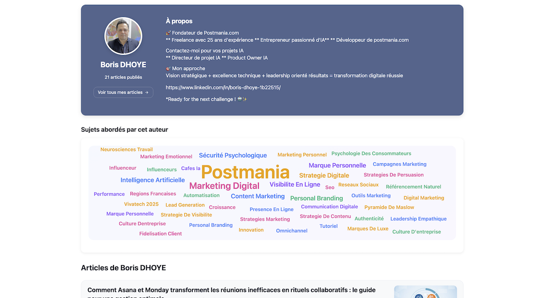This screenshot has height=298, width=534.
Task: Click the '21 articles publiés' count
Action: point(123,77)
